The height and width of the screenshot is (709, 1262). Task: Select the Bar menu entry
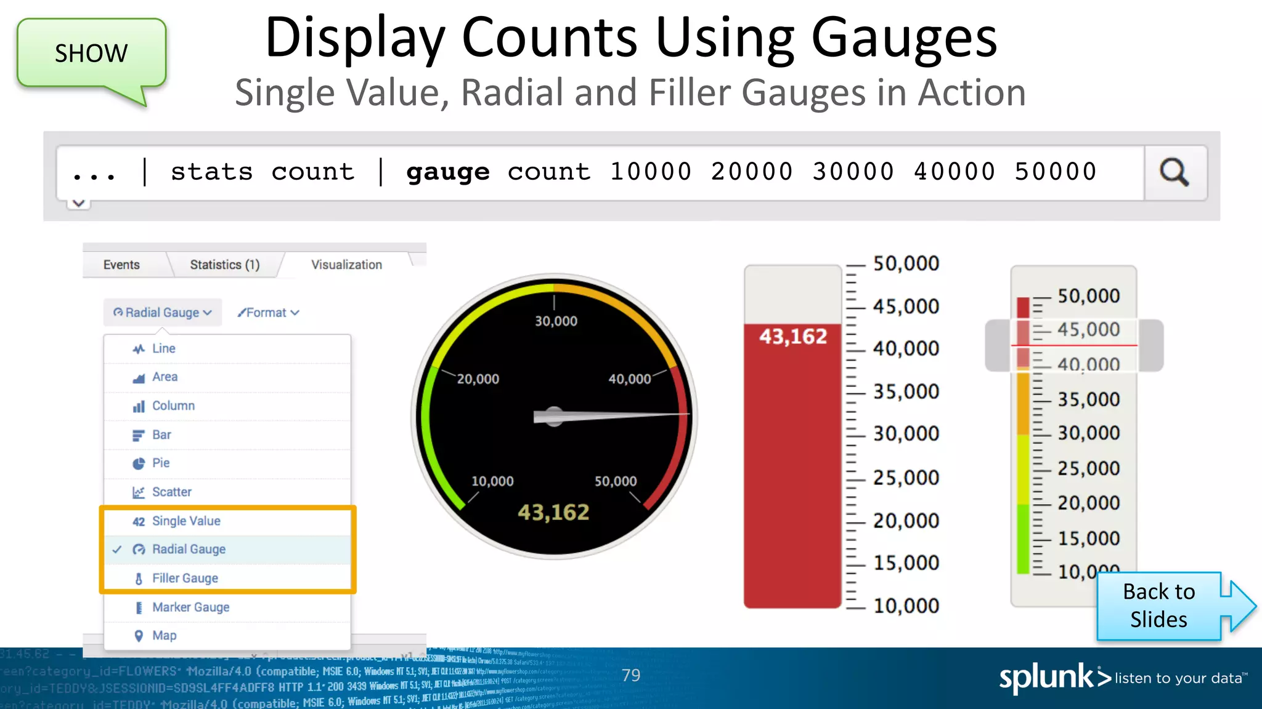(x=227, y=435)
